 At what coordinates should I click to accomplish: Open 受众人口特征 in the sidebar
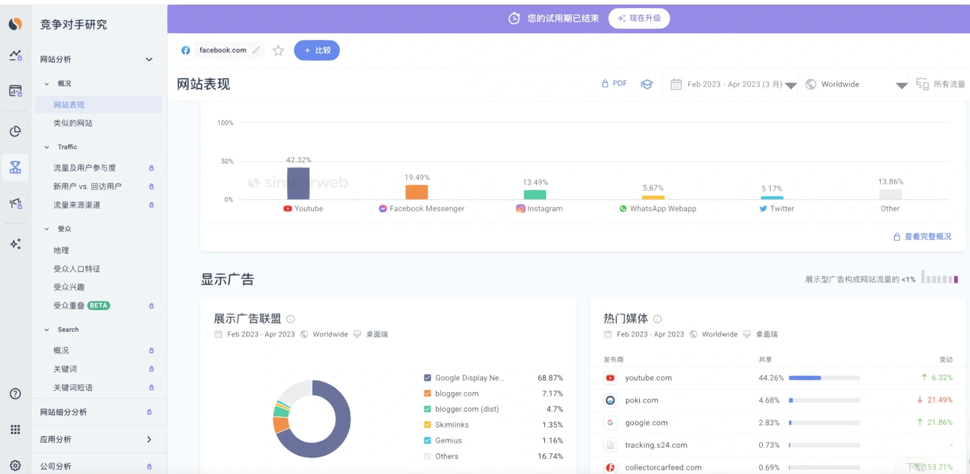click(77, 269)
